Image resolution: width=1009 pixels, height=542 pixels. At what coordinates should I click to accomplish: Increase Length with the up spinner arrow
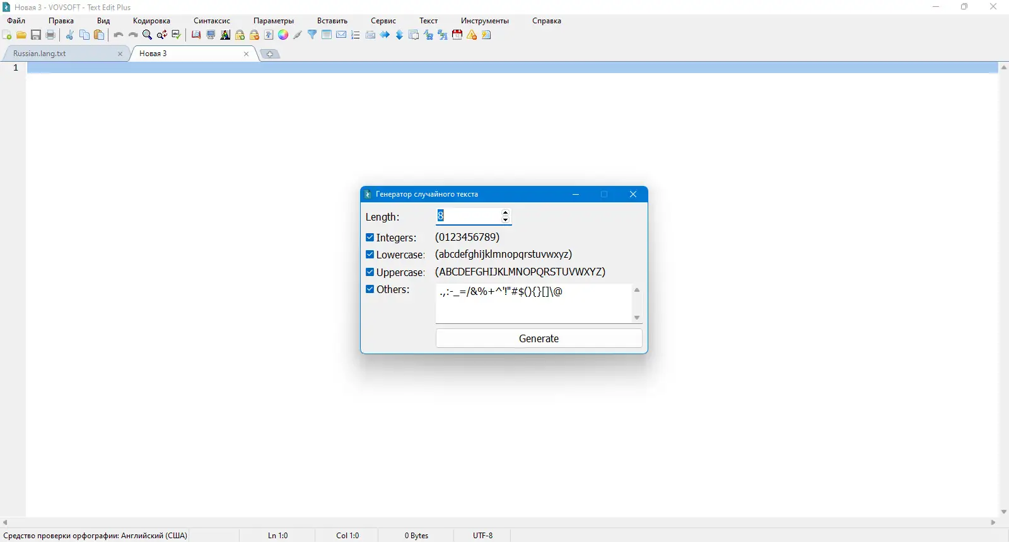pos(506,212)
